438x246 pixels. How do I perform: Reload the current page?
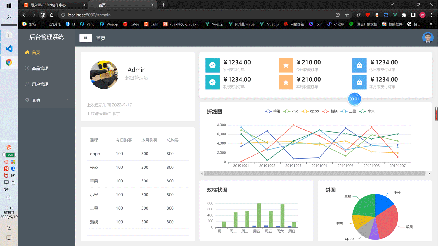pos(43,15)
